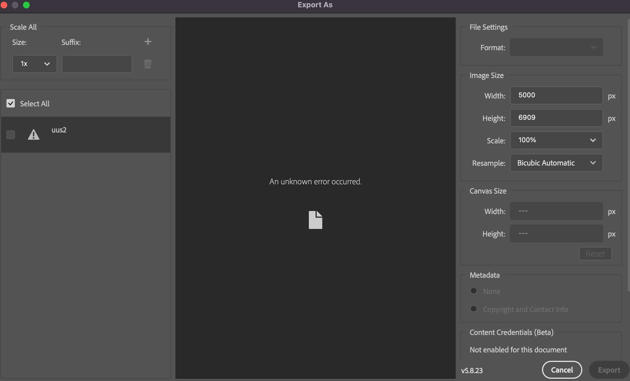This screenshot has width=630, height=381.
Task: Click the Image Size Width field showing 5000
Action: [556, 95]
